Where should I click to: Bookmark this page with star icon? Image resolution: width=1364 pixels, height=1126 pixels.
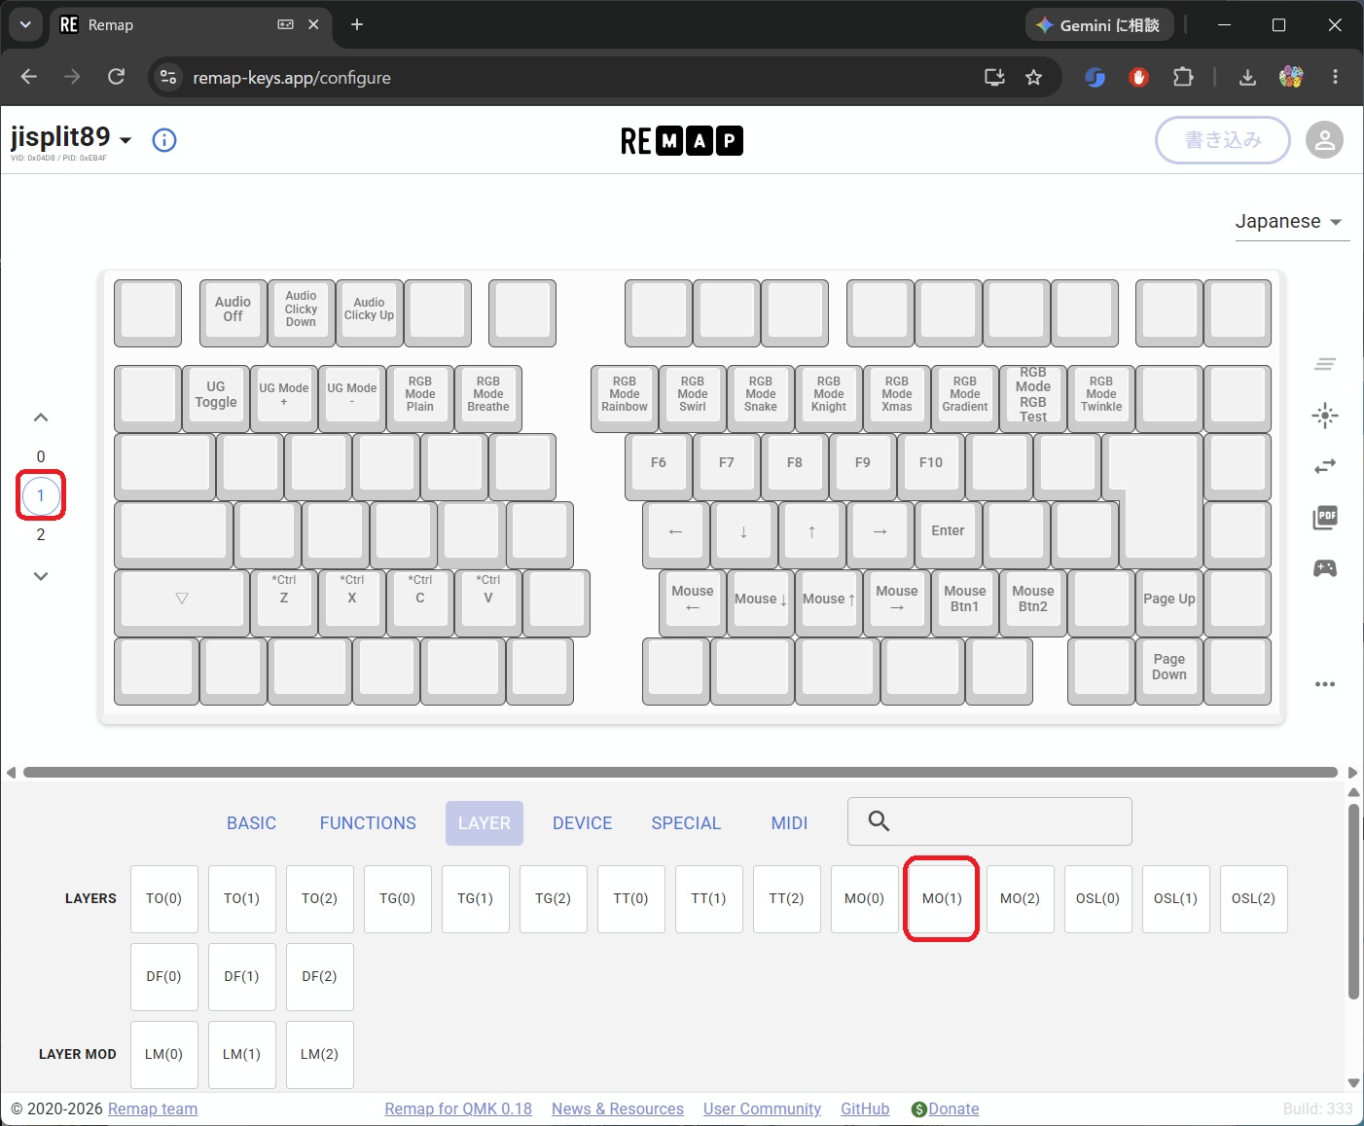click(1033, 77)
